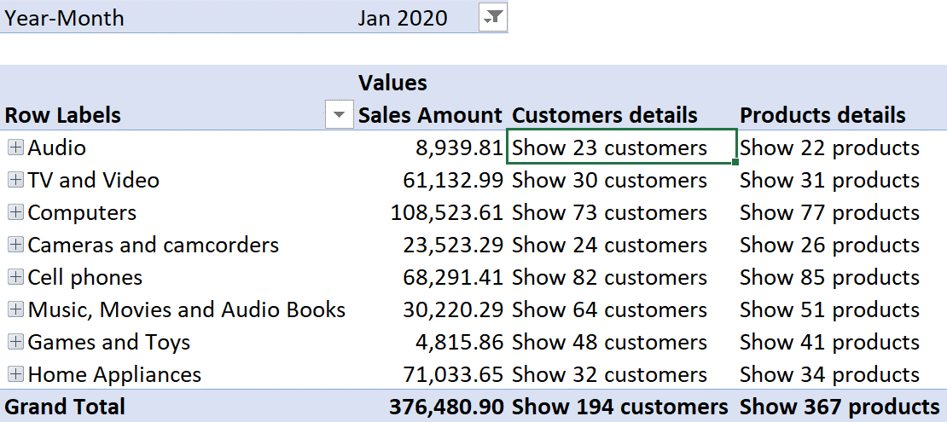Open the Year-Month filter button
The image size is (947, 422).
pyautogui.click(x=493, y=17)
